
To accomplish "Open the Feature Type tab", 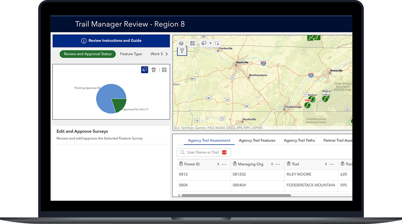I will coord(131,54).
